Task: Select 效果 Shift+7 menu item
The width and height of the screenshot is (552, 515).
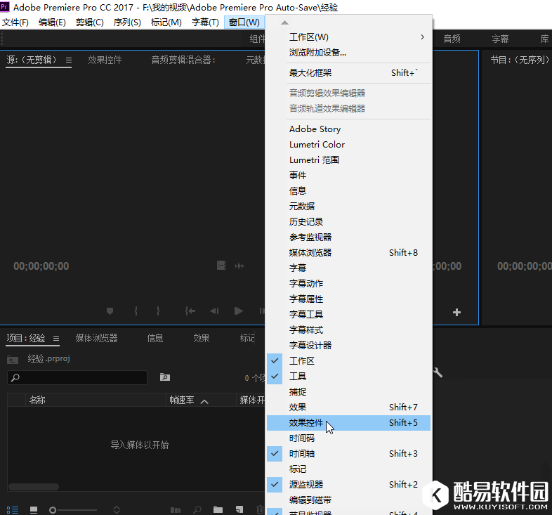Action: (348, 408)
